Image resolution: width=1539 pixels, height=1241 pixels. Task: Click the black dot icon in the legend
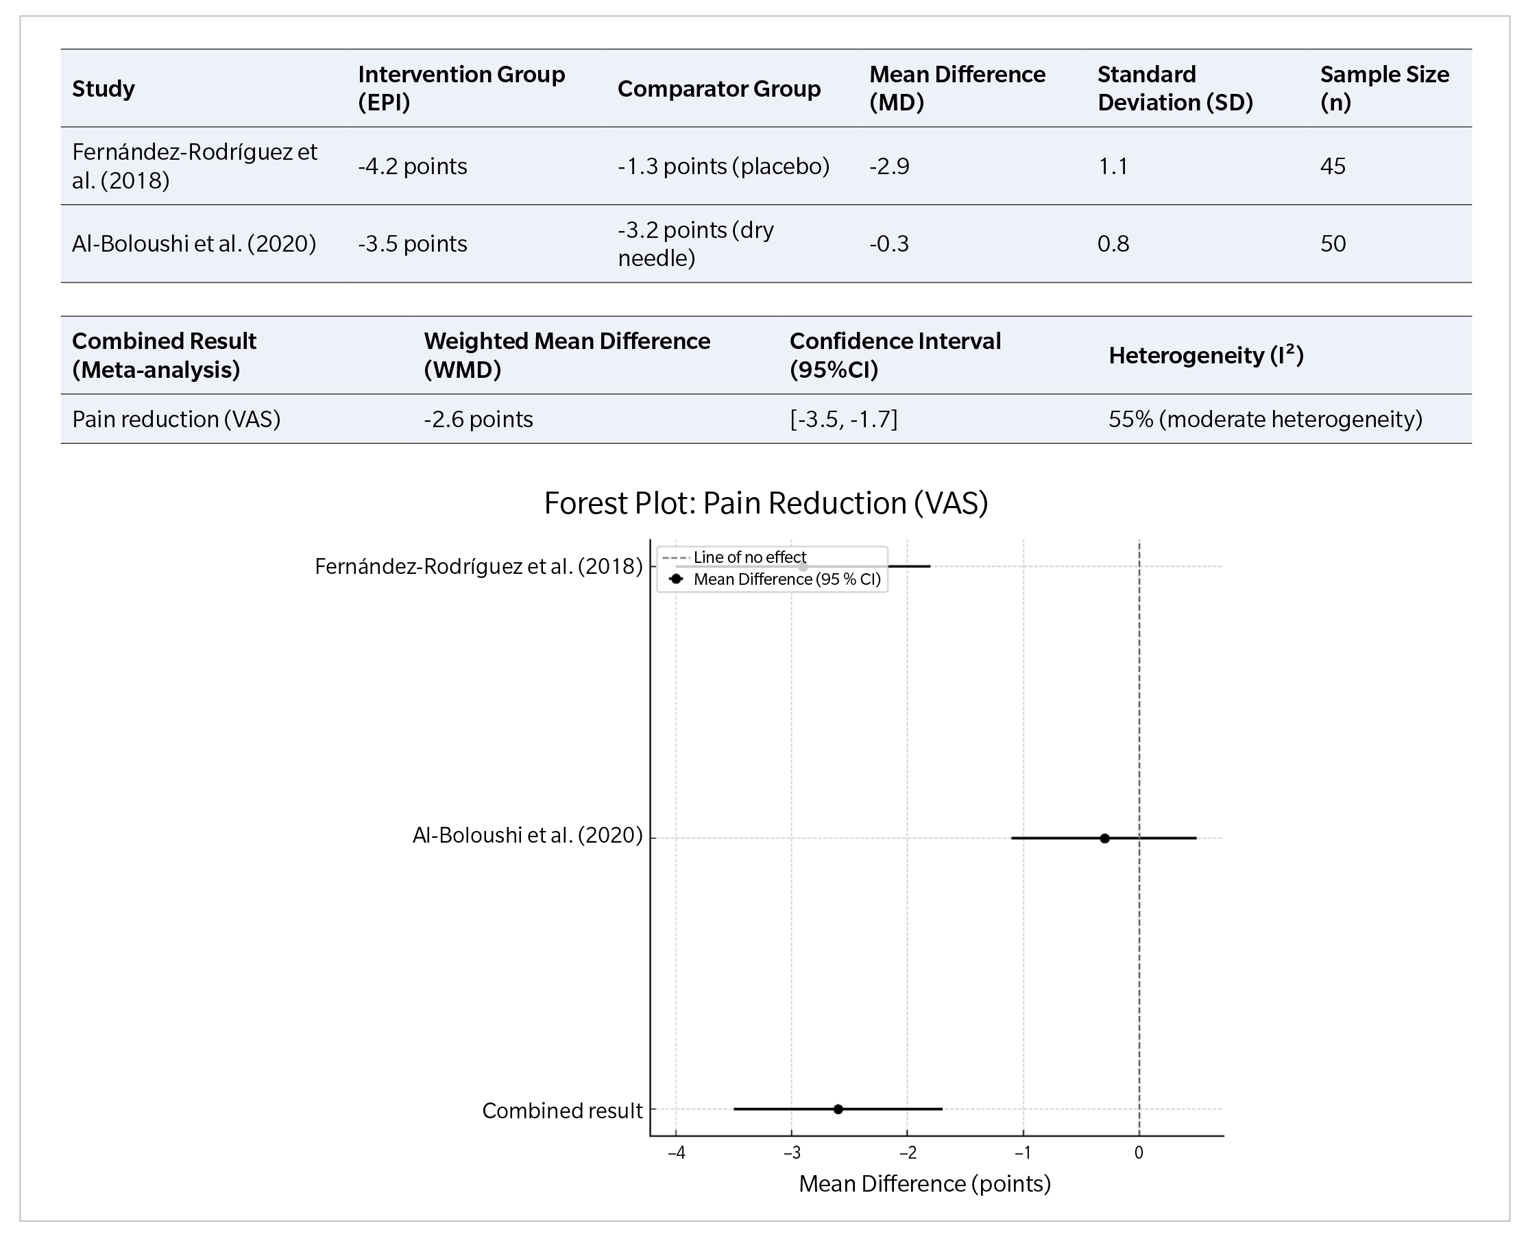tap(676, 579)
